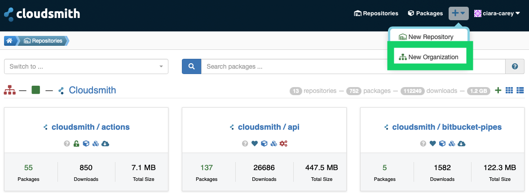The height and width of the screenshot is (193, 529).
Task: Click the red gears icon on cloudsmith/api
Action: [283, 144]
